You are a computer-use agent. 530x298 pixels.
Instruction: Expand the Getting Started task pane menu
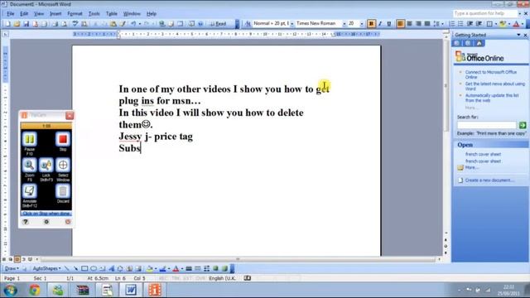click(518, 35)
